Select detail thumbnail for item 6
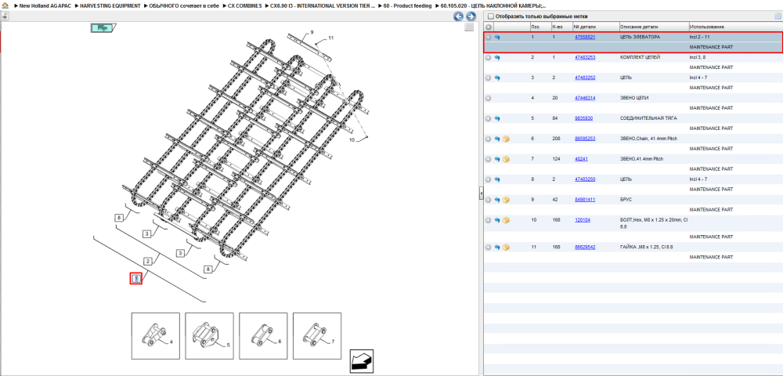 point(263,336)
